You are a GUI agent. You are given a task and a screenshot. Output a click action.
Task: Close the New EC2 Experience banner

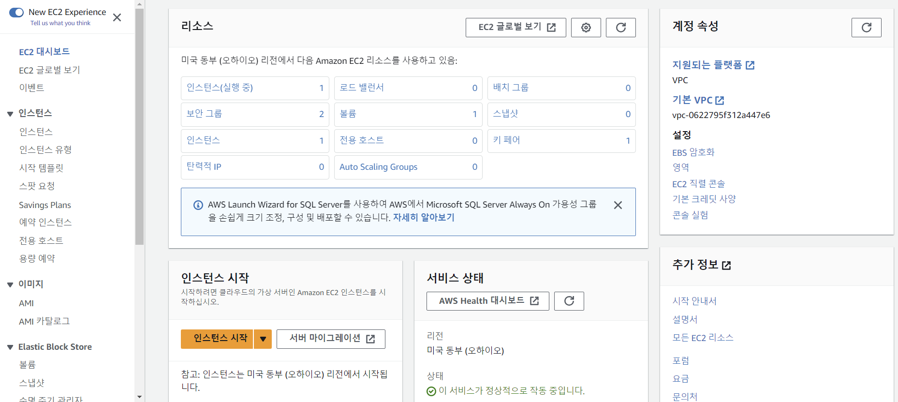[x=117, y=17]
